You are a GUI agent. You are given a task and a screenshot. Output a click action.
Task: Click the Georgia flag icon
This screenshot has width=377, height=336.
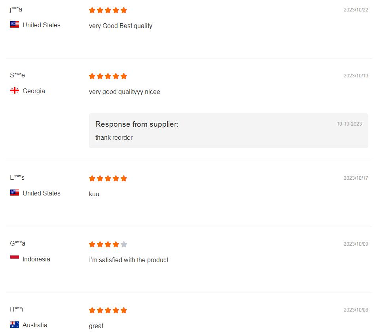[x=15, y=91]
